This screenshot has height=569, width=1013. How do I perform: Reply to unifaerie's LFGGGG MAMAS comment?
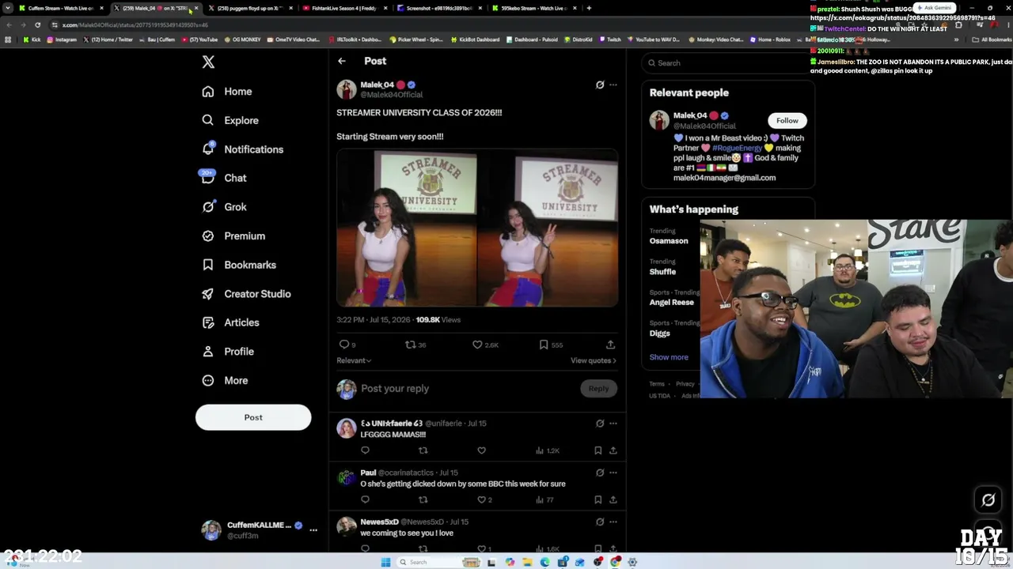click(365, 450)
